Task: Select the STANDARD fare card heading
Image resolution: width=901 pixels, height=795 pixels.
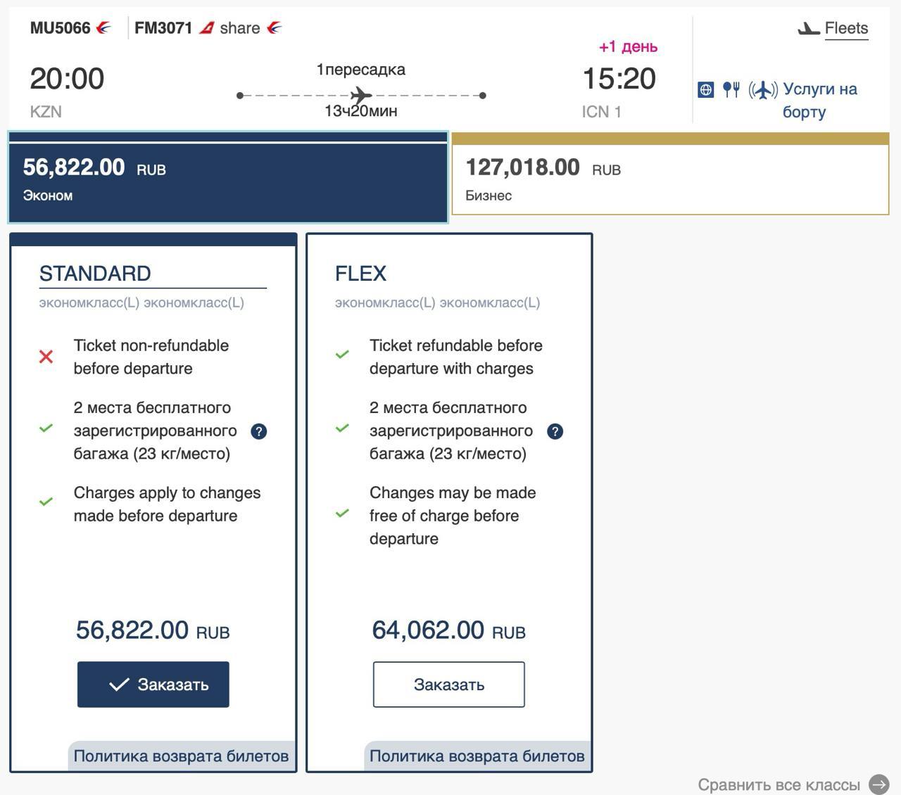Action: (95, 274)
